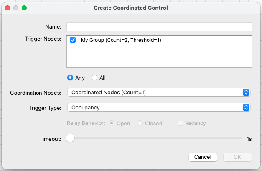This screenshot has height=171, width=262.
Task: Click the Trigger Type dropdown arrow icon
Action: 246,107
